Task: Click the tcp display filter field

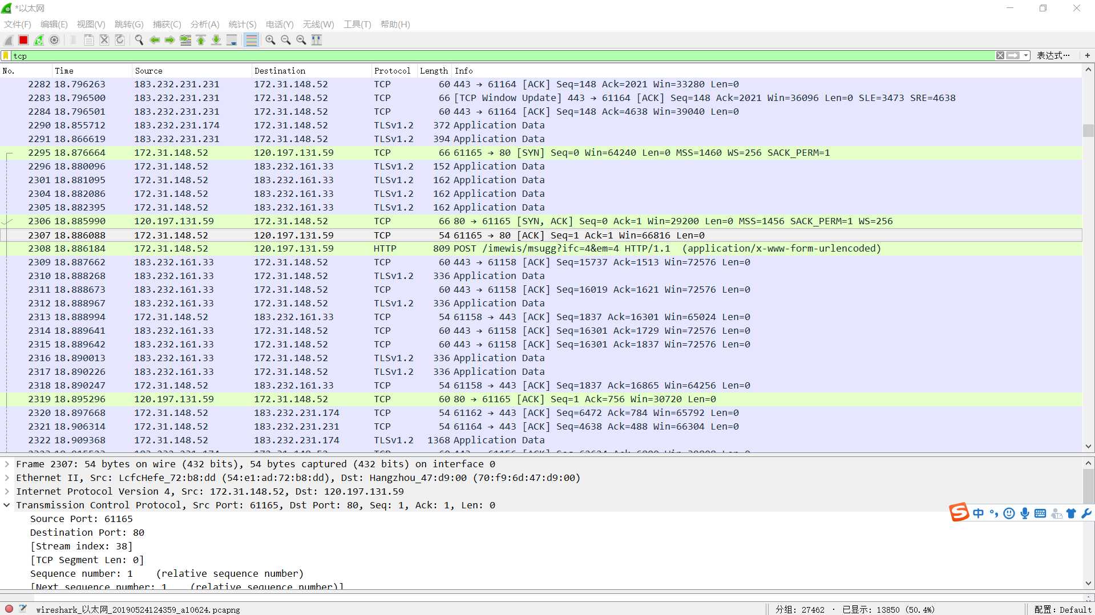Action: pos(502,55)
